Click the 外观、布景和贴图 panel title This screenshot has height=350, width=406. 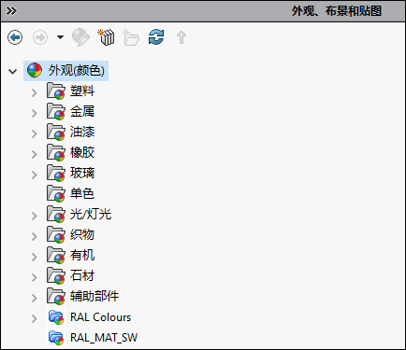click(337, 11)
